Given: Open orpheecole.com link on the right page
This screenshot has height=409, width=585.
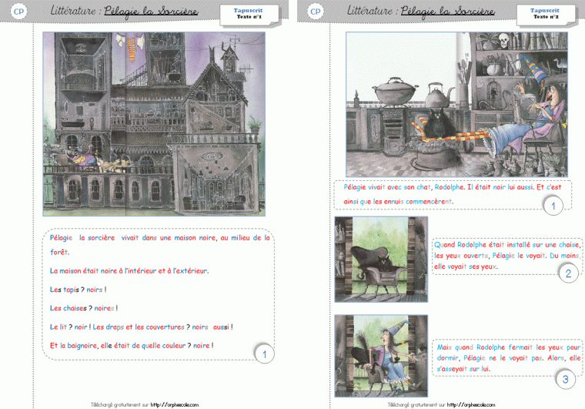Looking at the screenshot, I should pos(471,404).
